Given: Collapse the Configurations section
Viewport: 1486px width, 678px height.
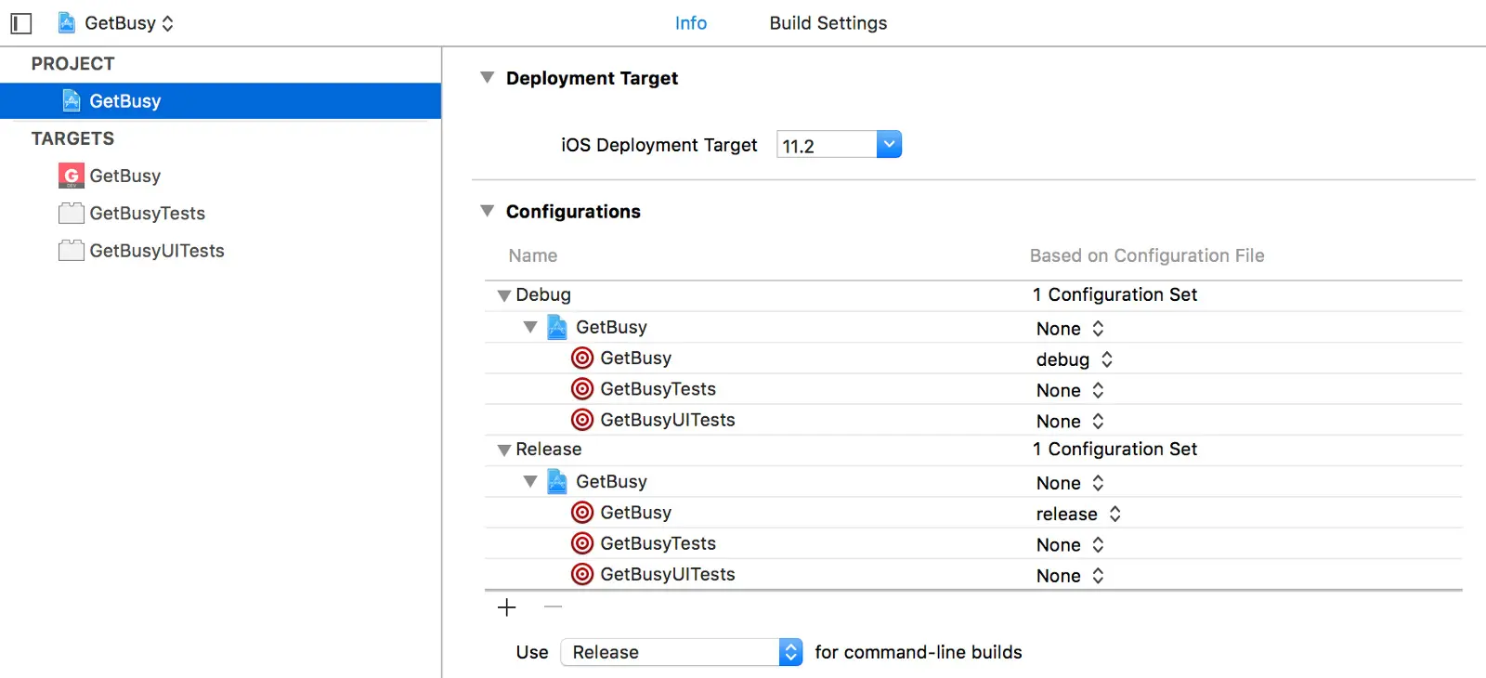Looking at the screenshot, I should click(487, 212).
